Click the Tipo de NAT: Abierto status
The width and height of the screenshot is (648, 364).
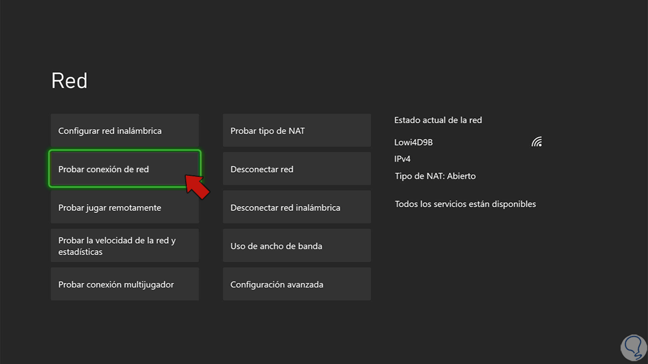(435, 176)
